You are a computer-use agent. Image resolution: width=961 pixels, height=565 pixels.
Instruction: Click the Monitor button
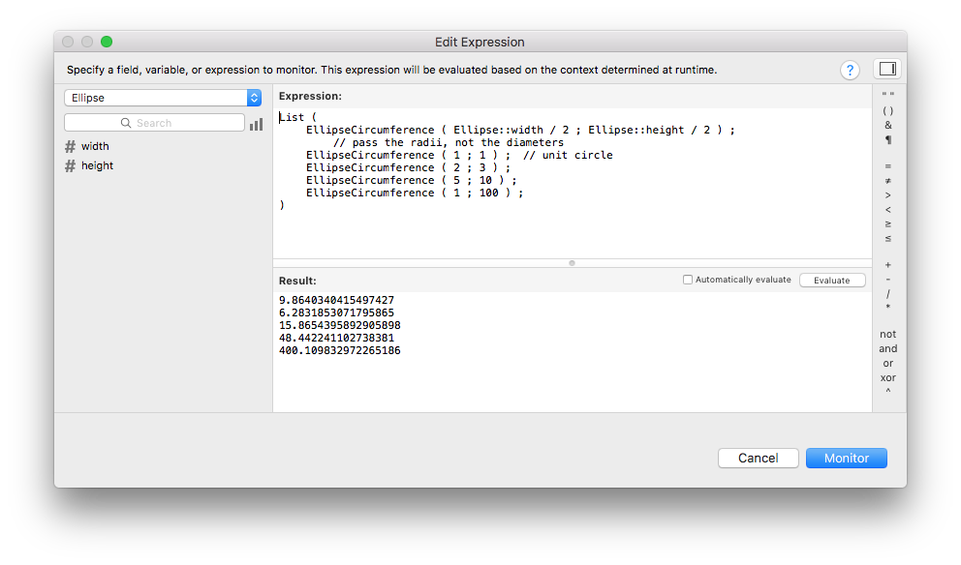846,458
